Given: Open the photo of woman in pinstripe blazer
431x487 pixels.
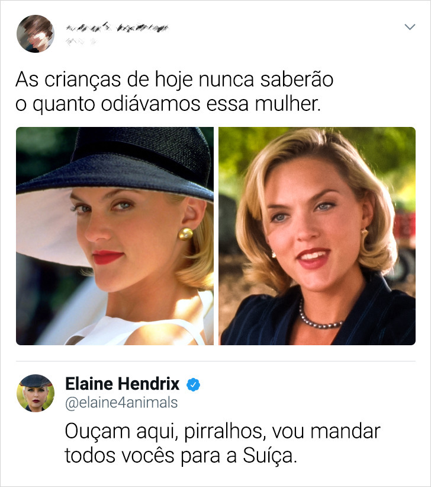Looking at the screenshot, I should point(317,236).
